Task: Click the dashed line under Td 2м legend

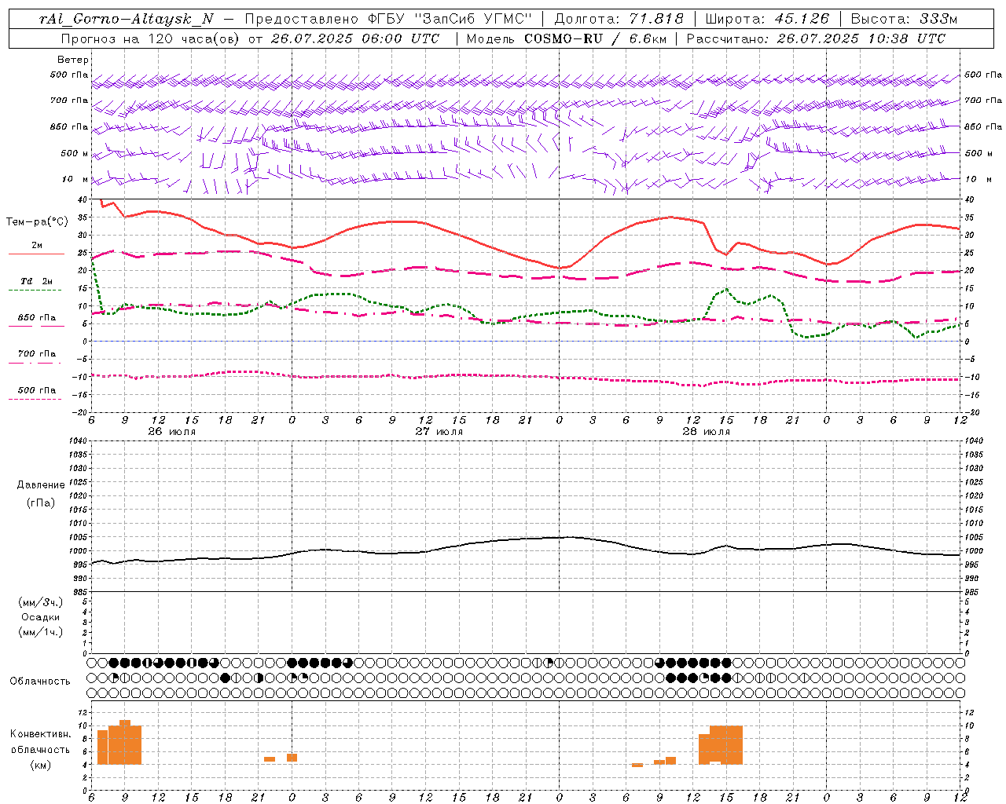Action: [35, 291]
